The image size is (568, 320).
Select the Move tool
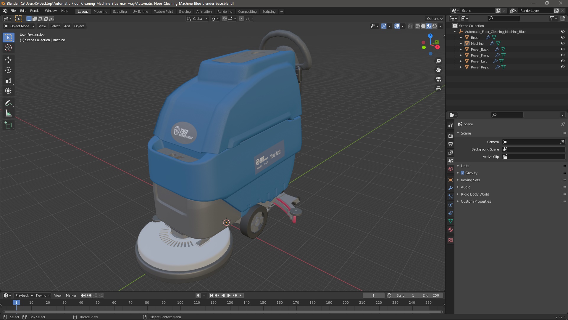(8, 60)
